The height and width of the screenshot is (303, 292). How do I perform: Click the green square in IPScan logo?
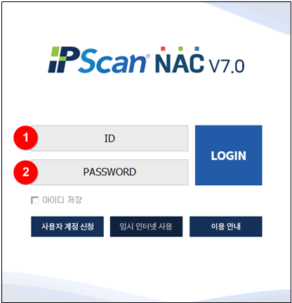(55, 51)
